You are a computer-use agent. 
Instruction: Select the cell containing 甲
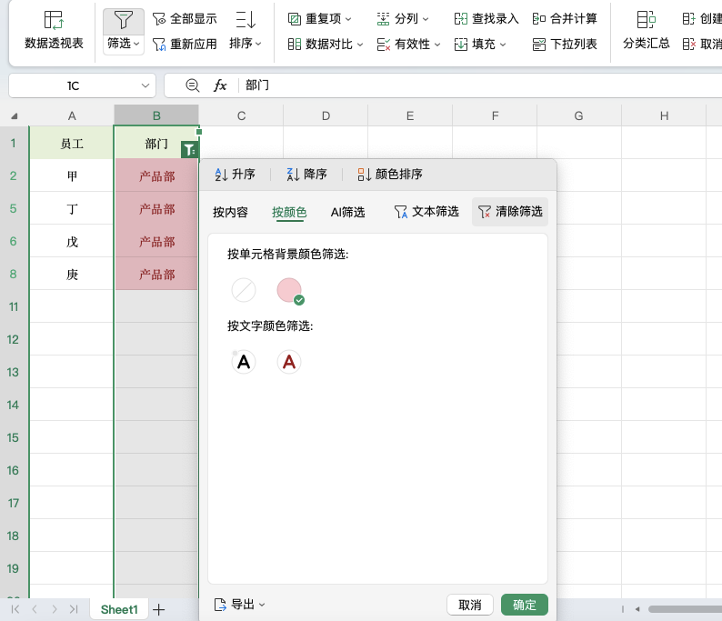coord(72,175)
